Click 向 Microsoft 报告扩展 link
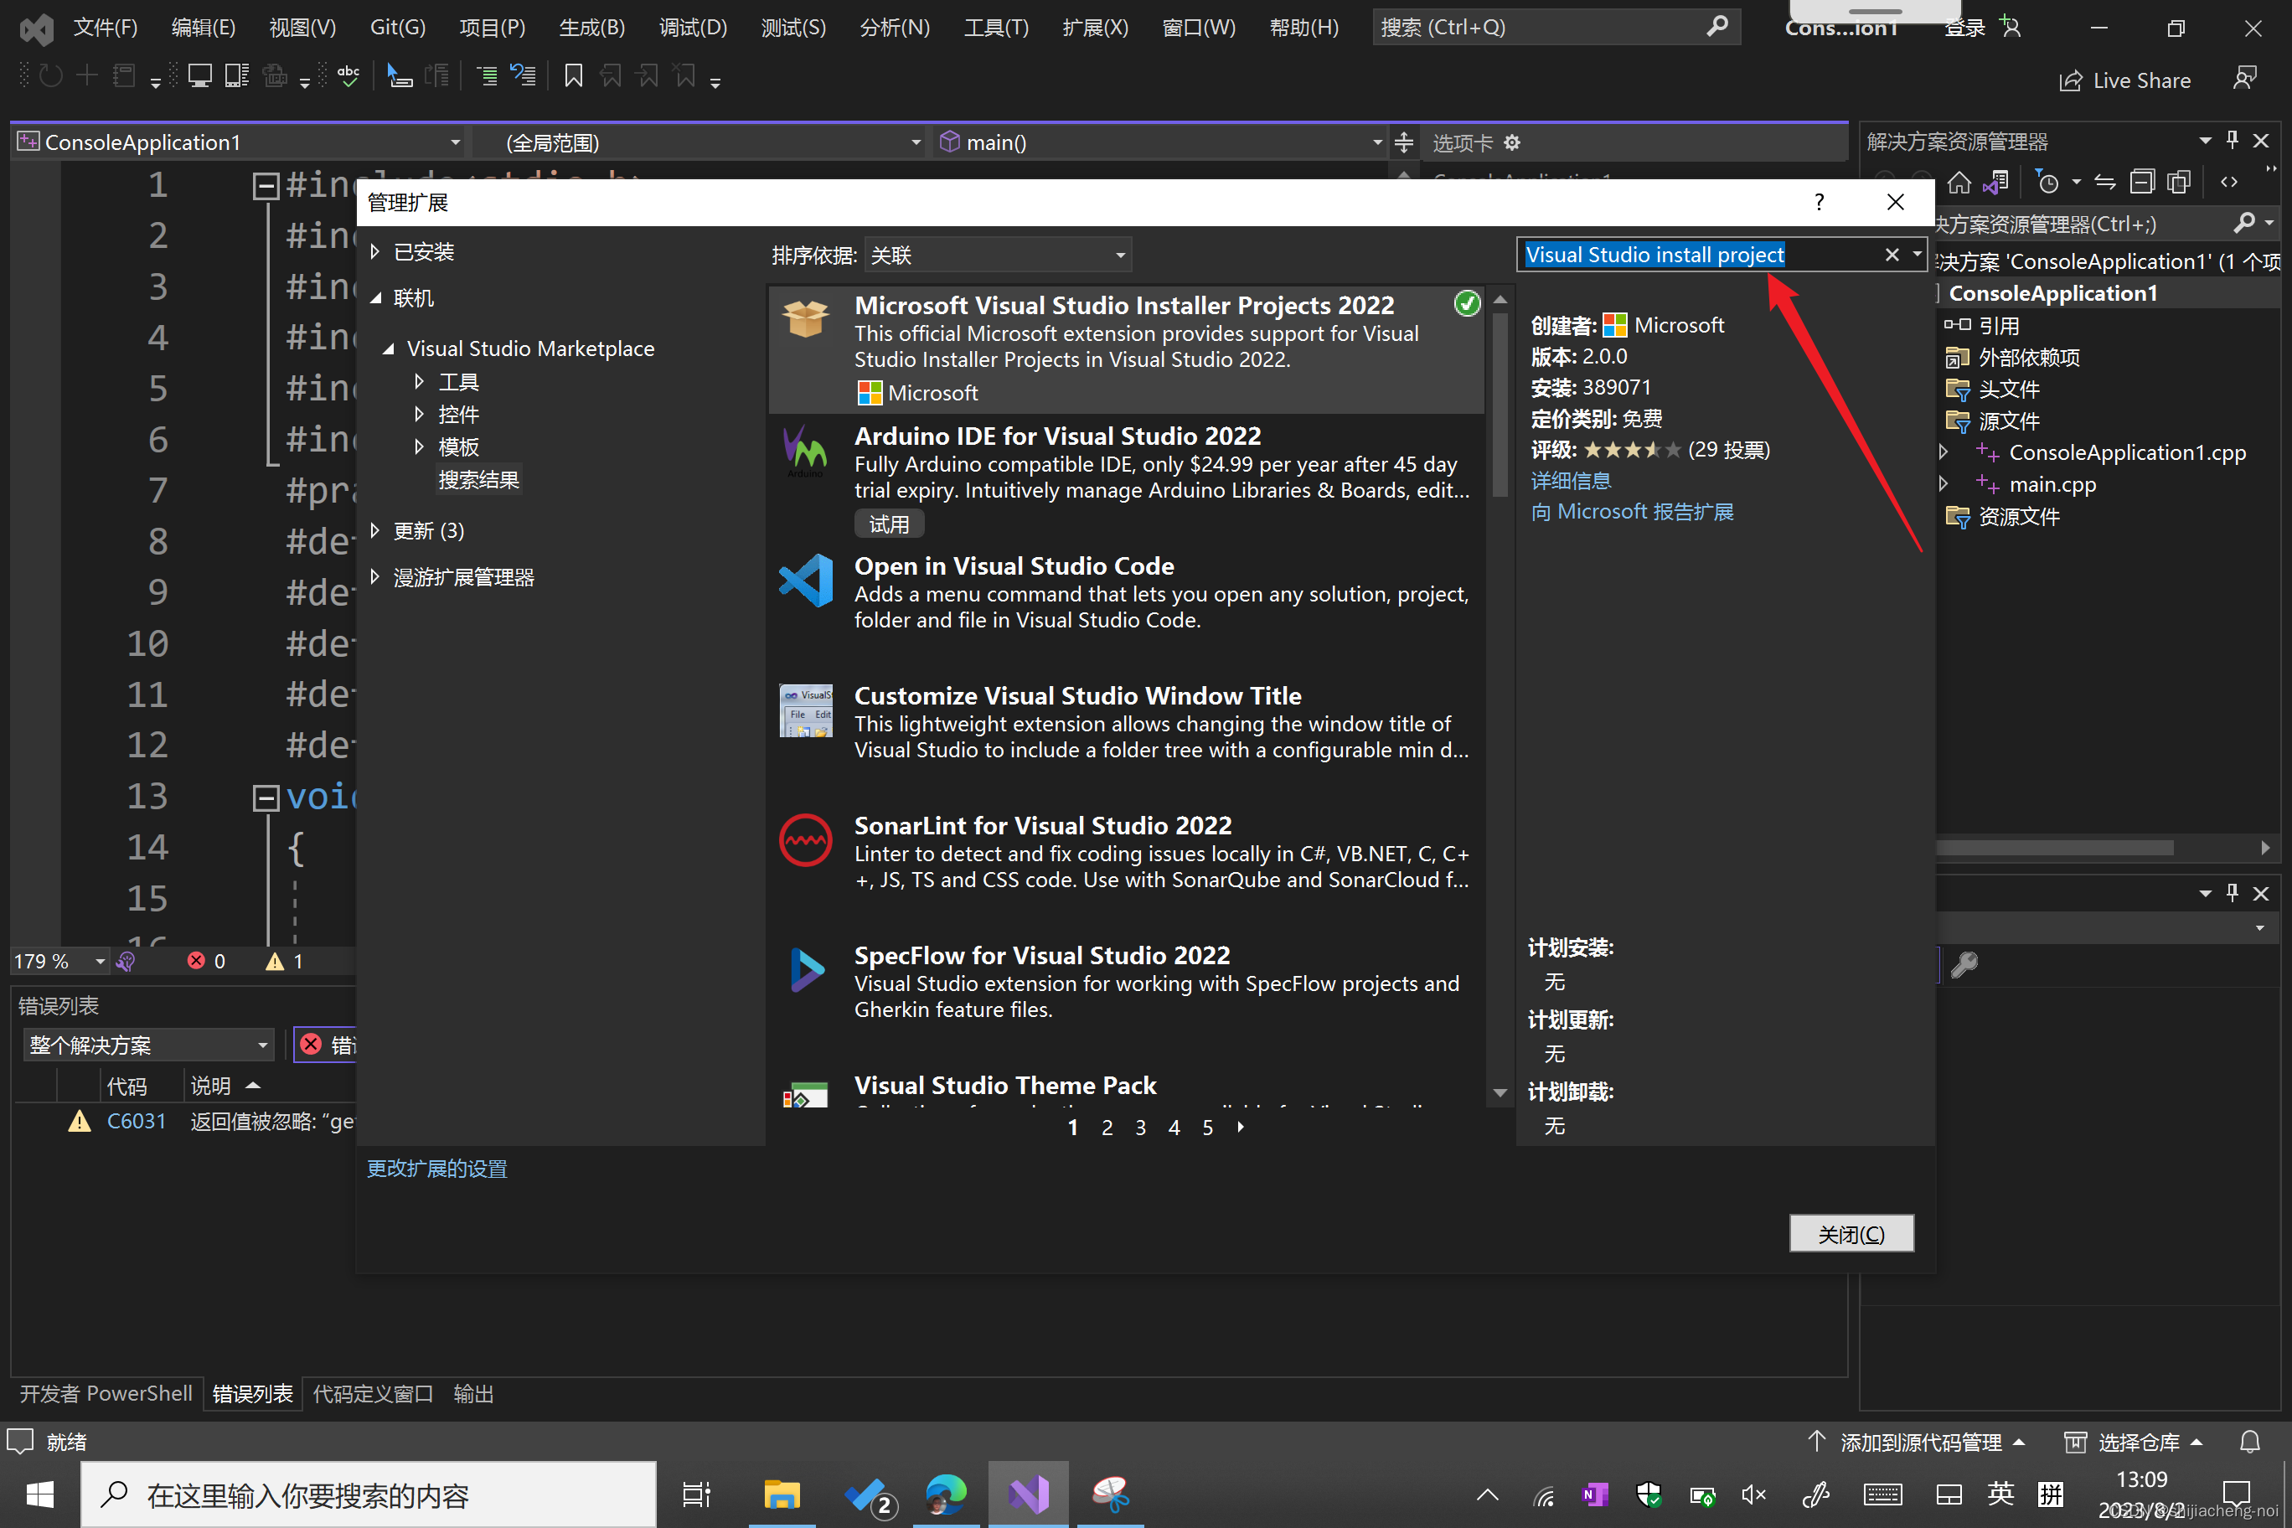Image resolution: width=2292 pixels, height=1528 pixels. click(x=1632, y=513)
